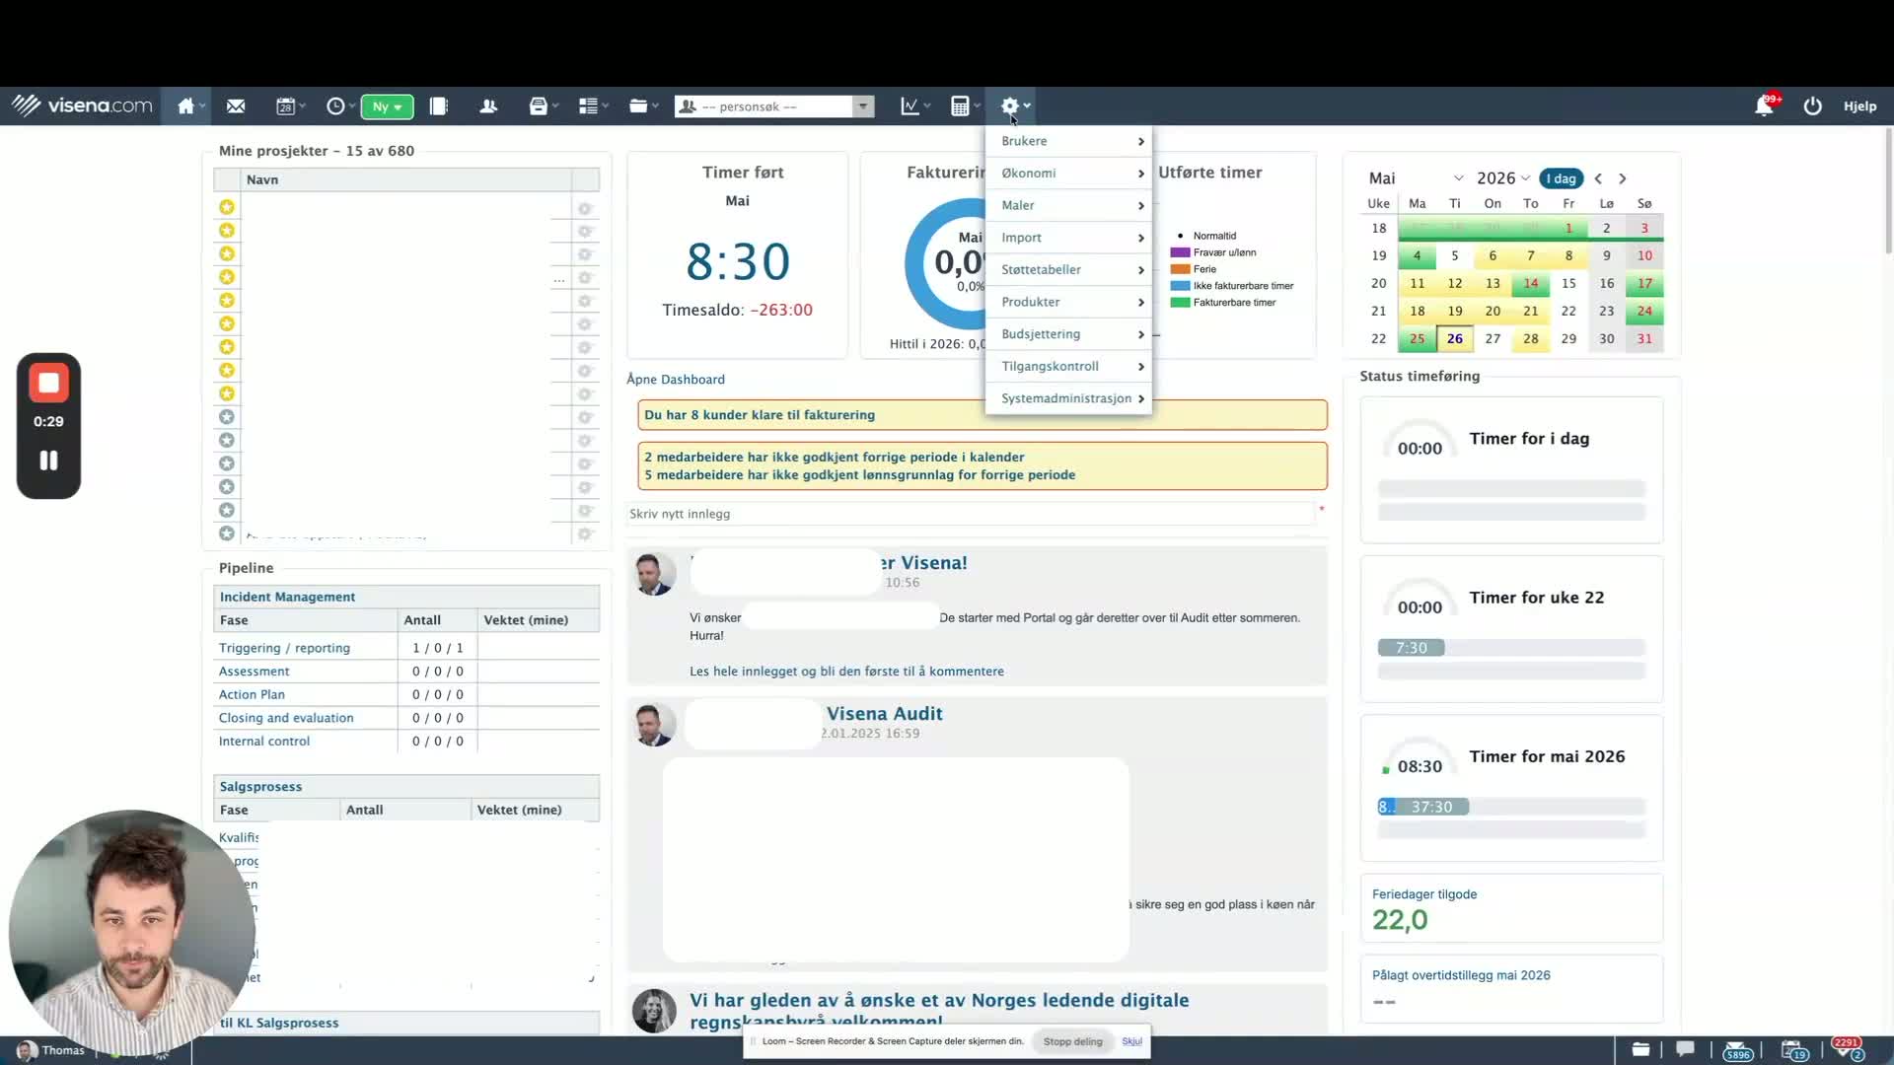
Task: Open the Hjelp link in header
Action: tap(1859, 106)
